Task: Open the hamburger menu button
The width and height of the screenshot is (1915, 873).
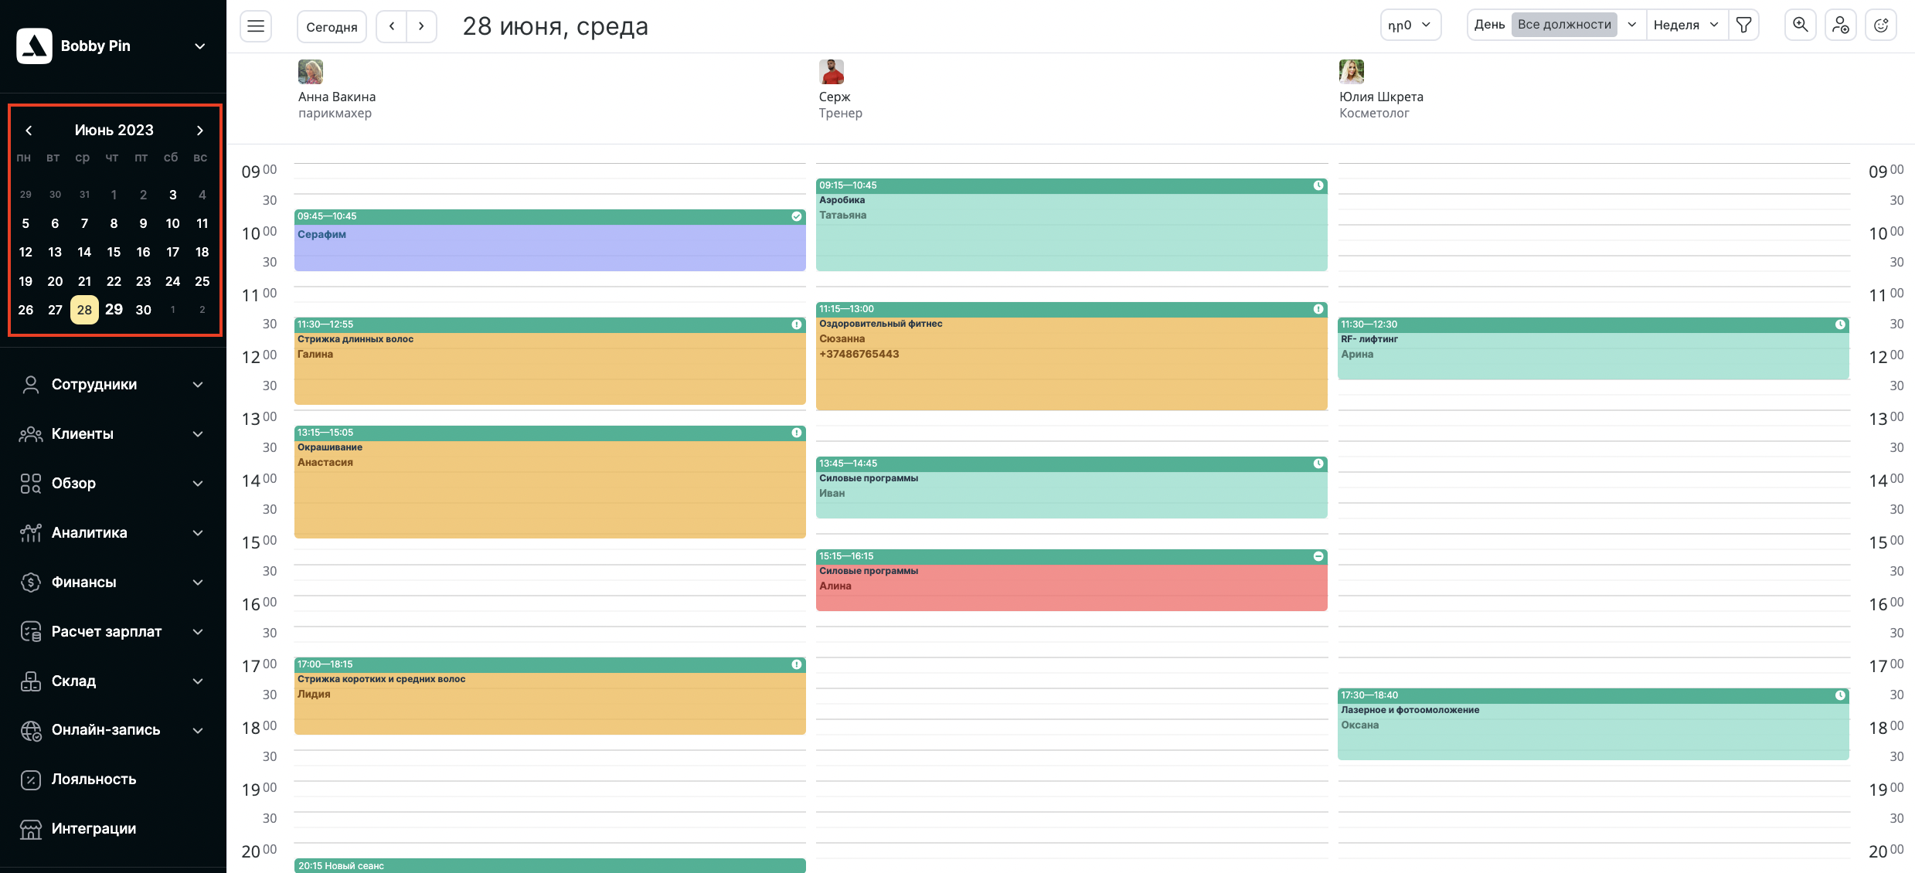Action: point(256,26)
